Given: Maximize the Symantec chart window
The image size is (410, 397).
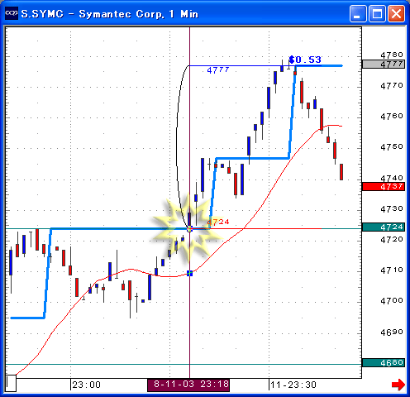Looking at the screenshot, I should coord(377,13).
